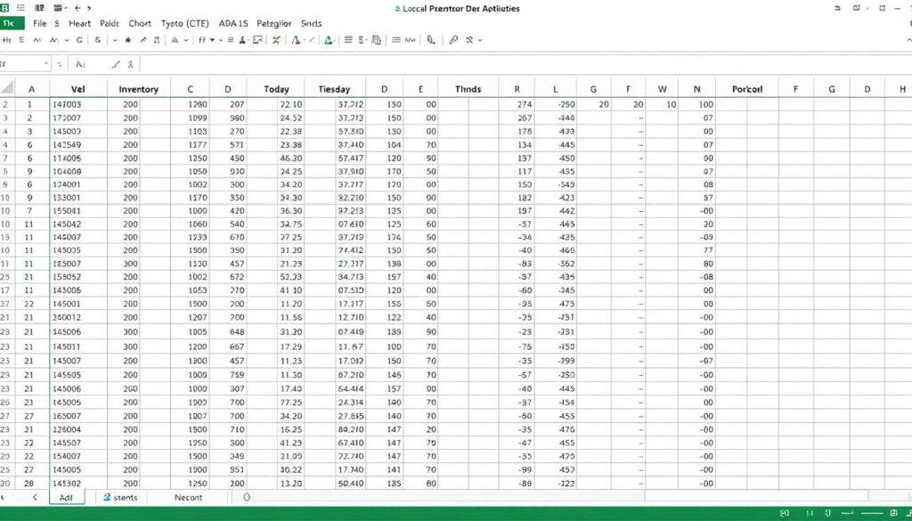Open the Chort ribbon tab
Viewport: 912px width, 521px height.
(x=140, y=24)
